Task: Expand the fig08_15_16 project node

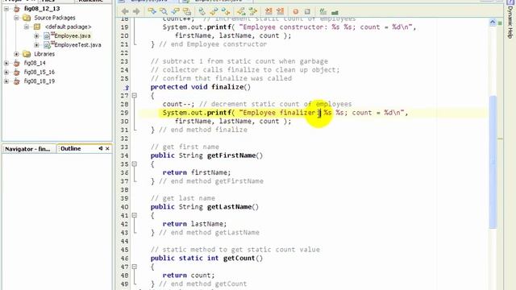Action: (x=6, y=72)
